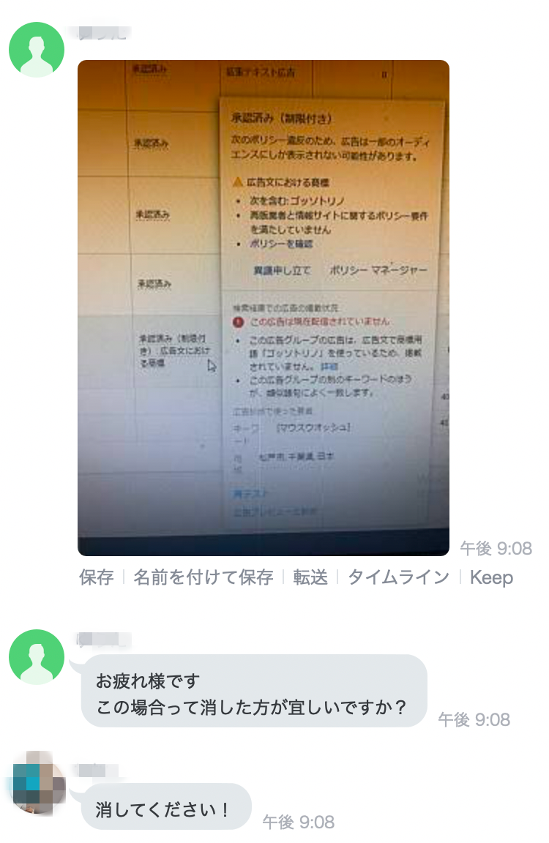549x843 pixels.
Task: Click the red error circle icon in the photo
Action: pos(239,322)
